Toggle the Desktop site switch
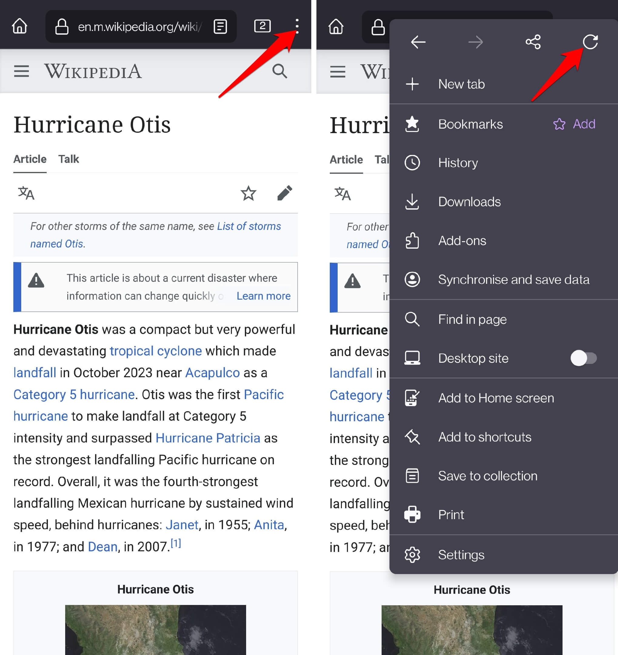 tap(583, 358)
